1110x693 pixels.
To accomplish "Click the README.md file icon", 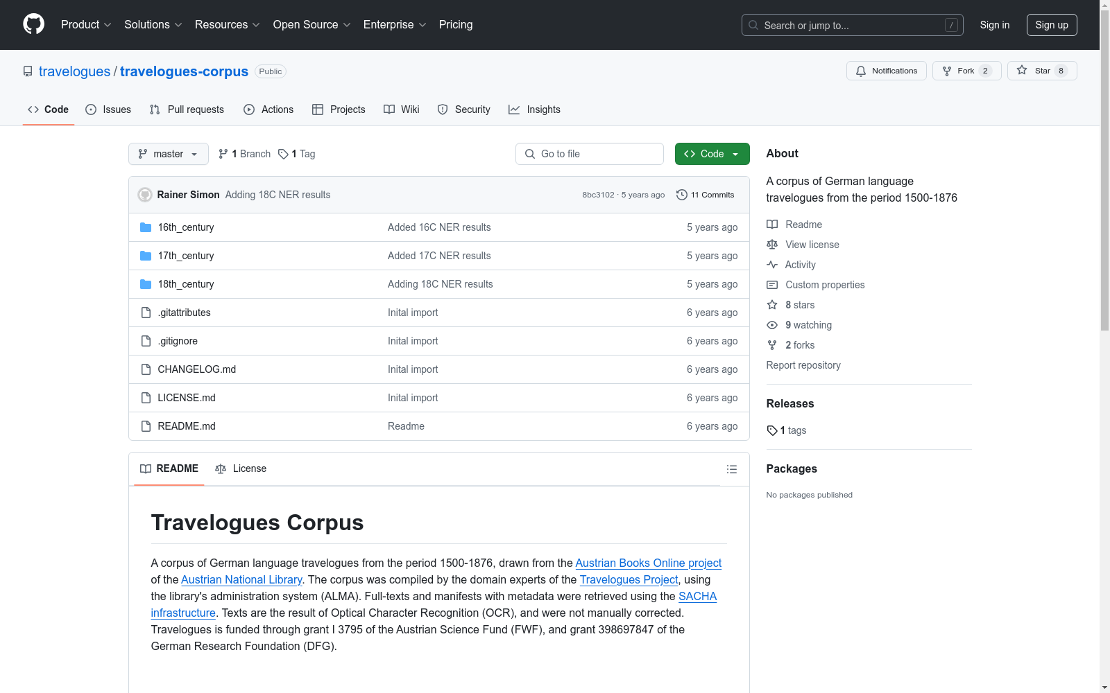I will coord(146,426).
